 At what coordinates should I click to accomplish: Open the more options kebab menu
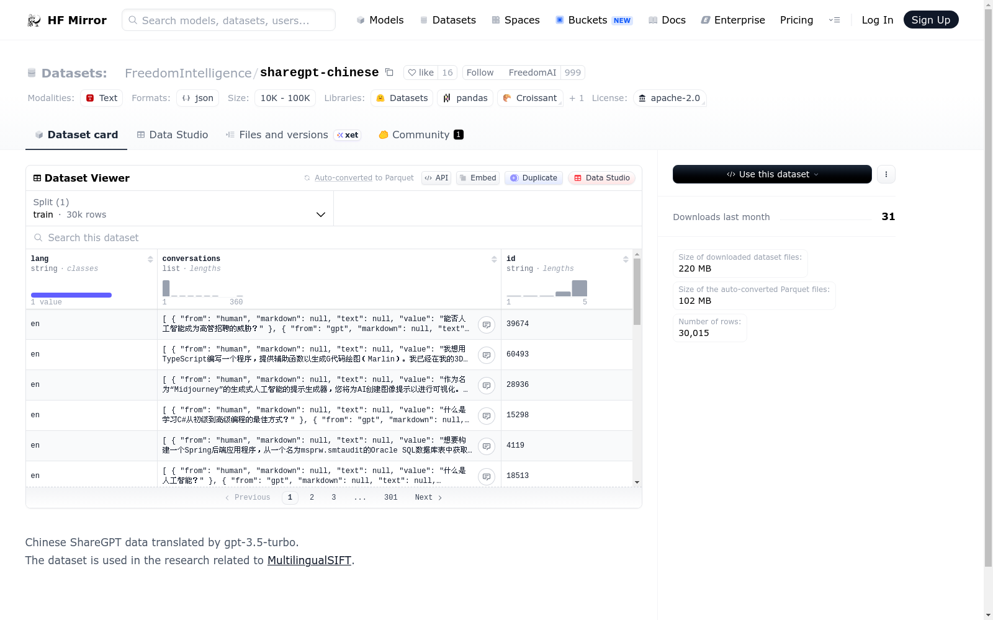coord(886,174)
